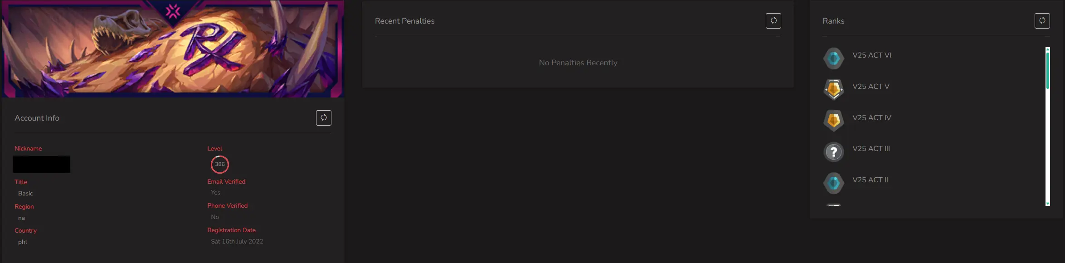Select the V25 ACT II label
Image resolution: width=1065 pixels, height=263 pixels.
click(x=870, y=180)
